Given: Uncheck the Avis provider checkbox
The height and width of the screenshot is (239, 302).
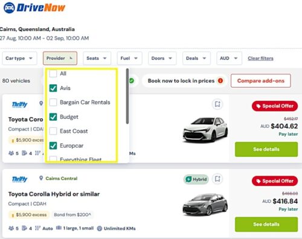Looking at the screenshot, I should tap(53, 88).
